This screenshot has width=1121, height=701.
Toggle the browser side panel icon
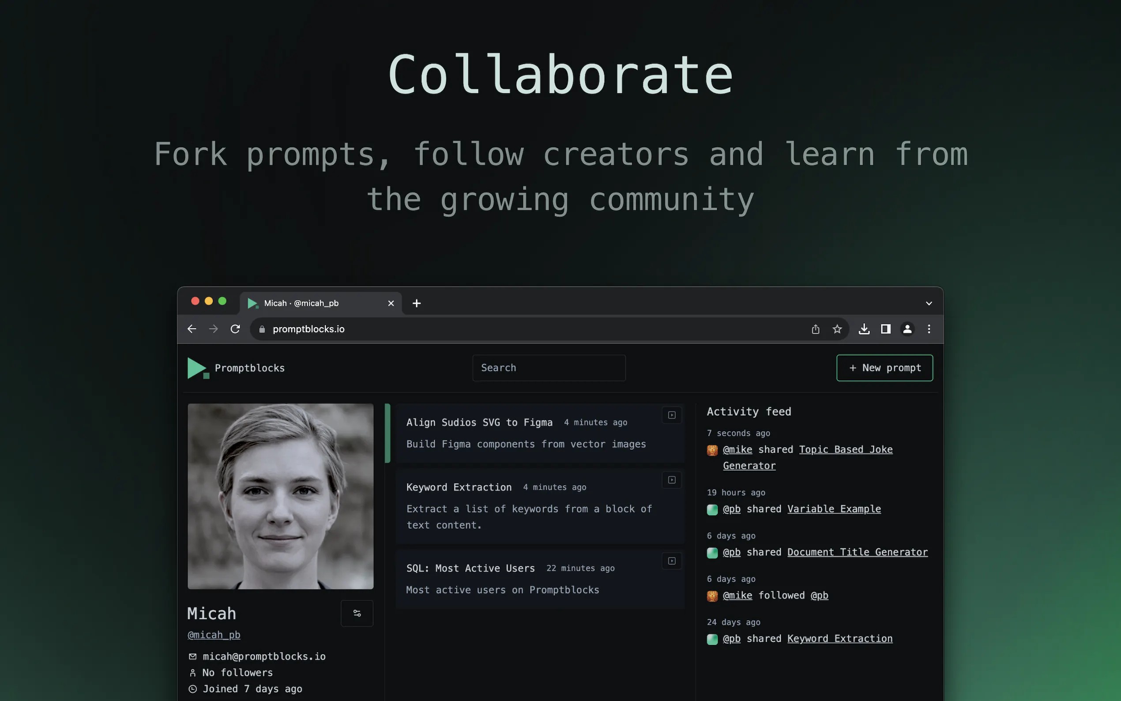point(886,329)
